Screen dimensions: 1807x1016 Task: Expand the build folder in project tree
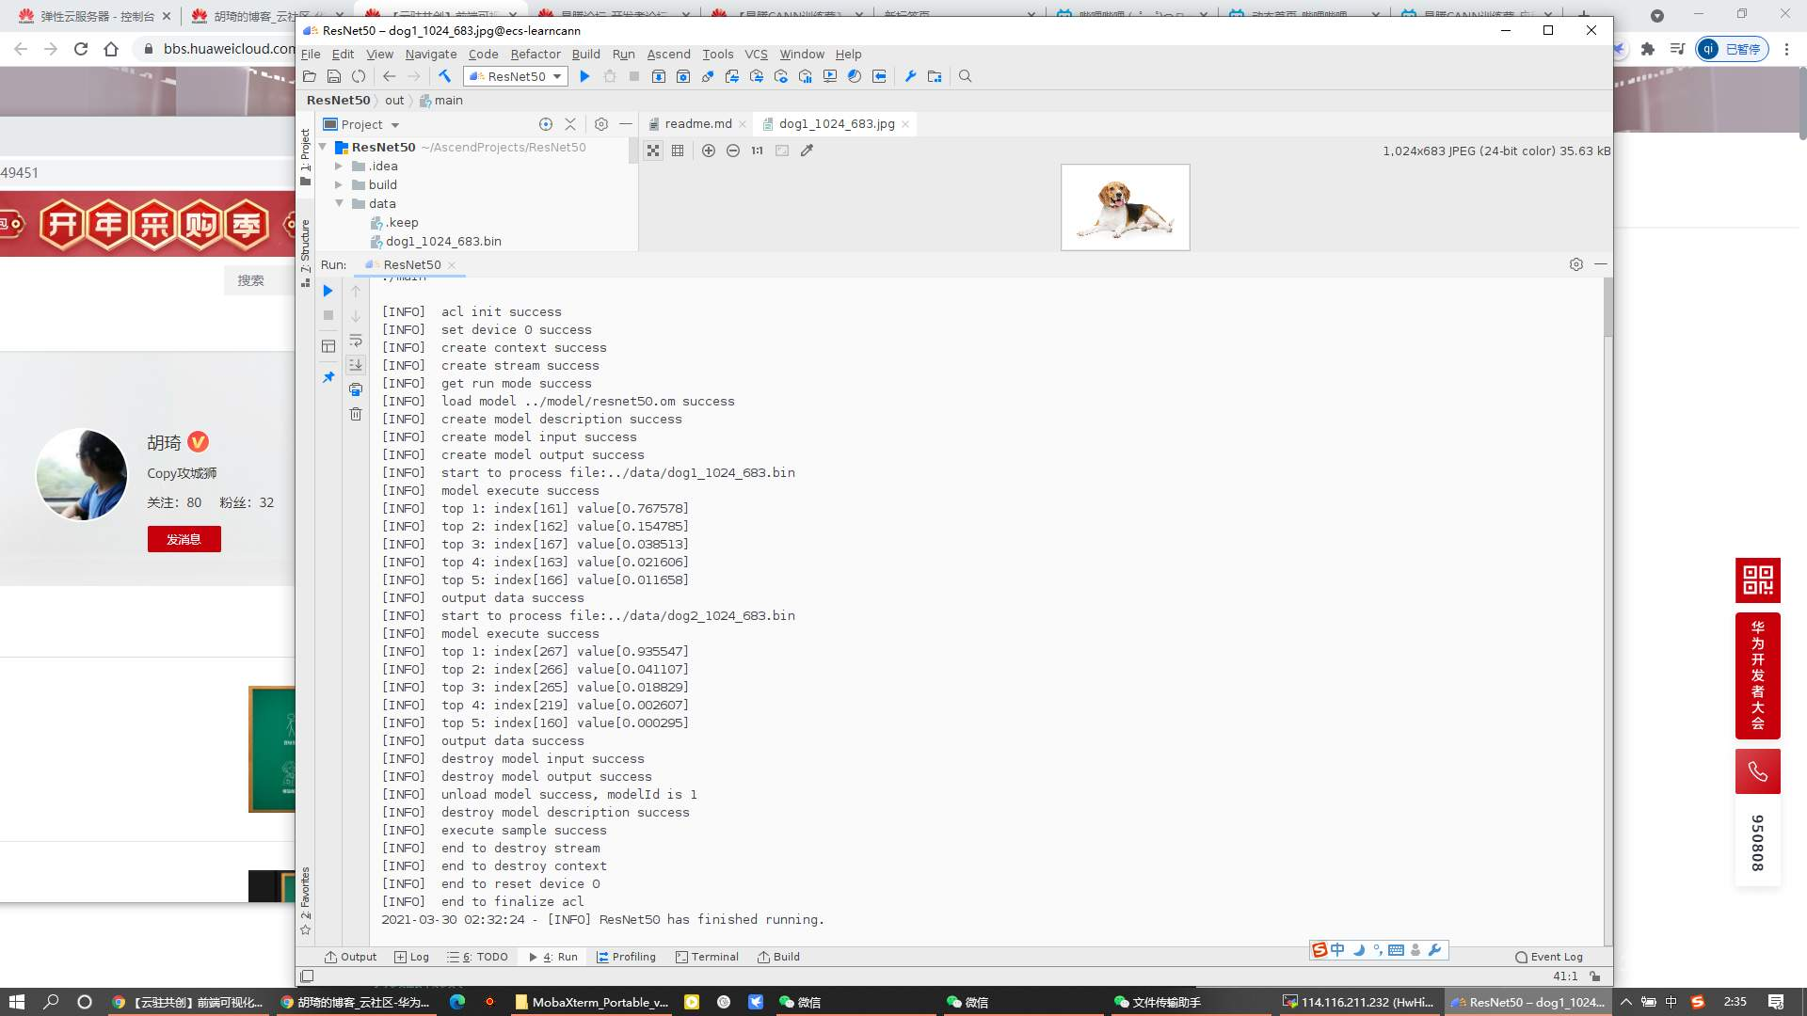click(x=340, y=184)
